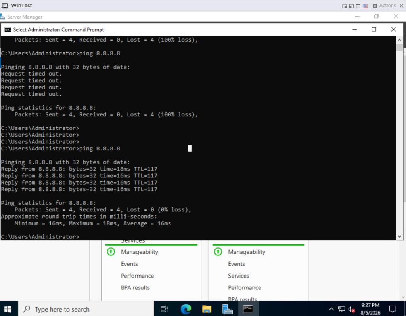Viewport: 406px width, 316px height.
Task: Switch to Server Manager taskbar icon
Action: pos(227,309)
